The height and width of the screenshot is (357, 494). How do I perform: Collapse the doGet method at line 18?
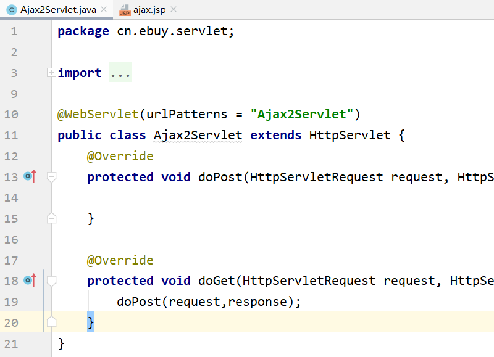pos(51,281)
